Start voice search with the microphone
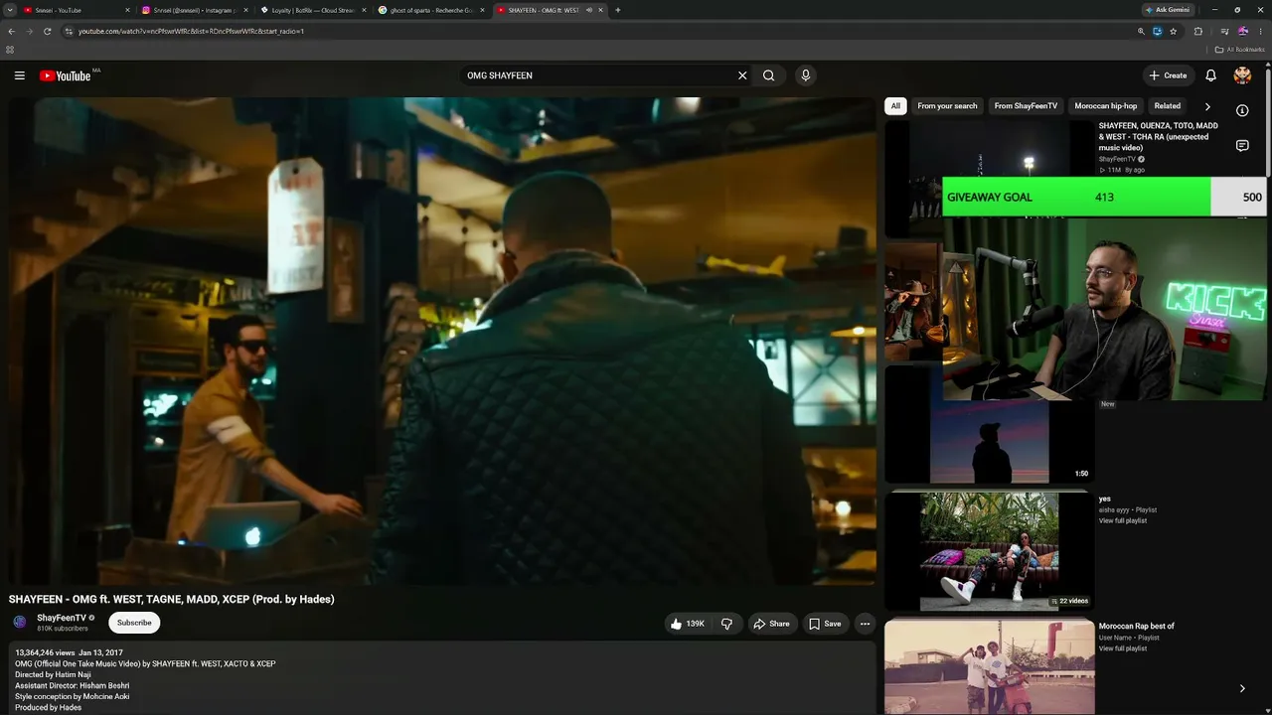 coord(805,75)
